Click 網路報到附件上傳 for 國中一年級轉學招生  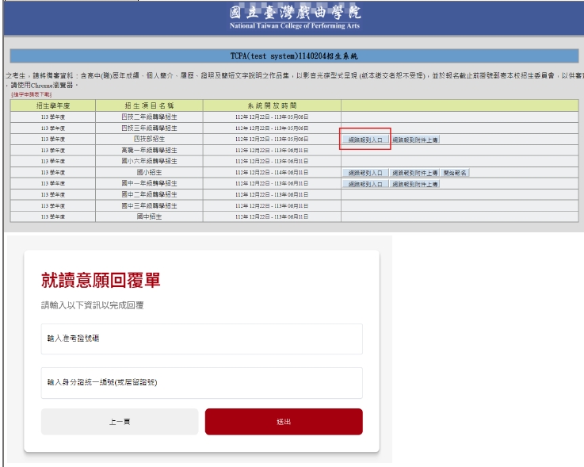414,183
